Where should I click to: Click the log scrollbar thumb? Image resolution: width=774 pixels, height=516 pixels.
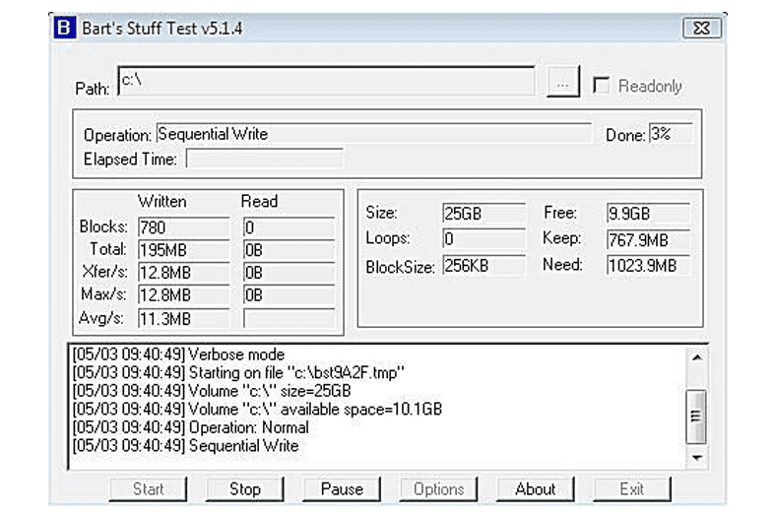click(696, 417)
